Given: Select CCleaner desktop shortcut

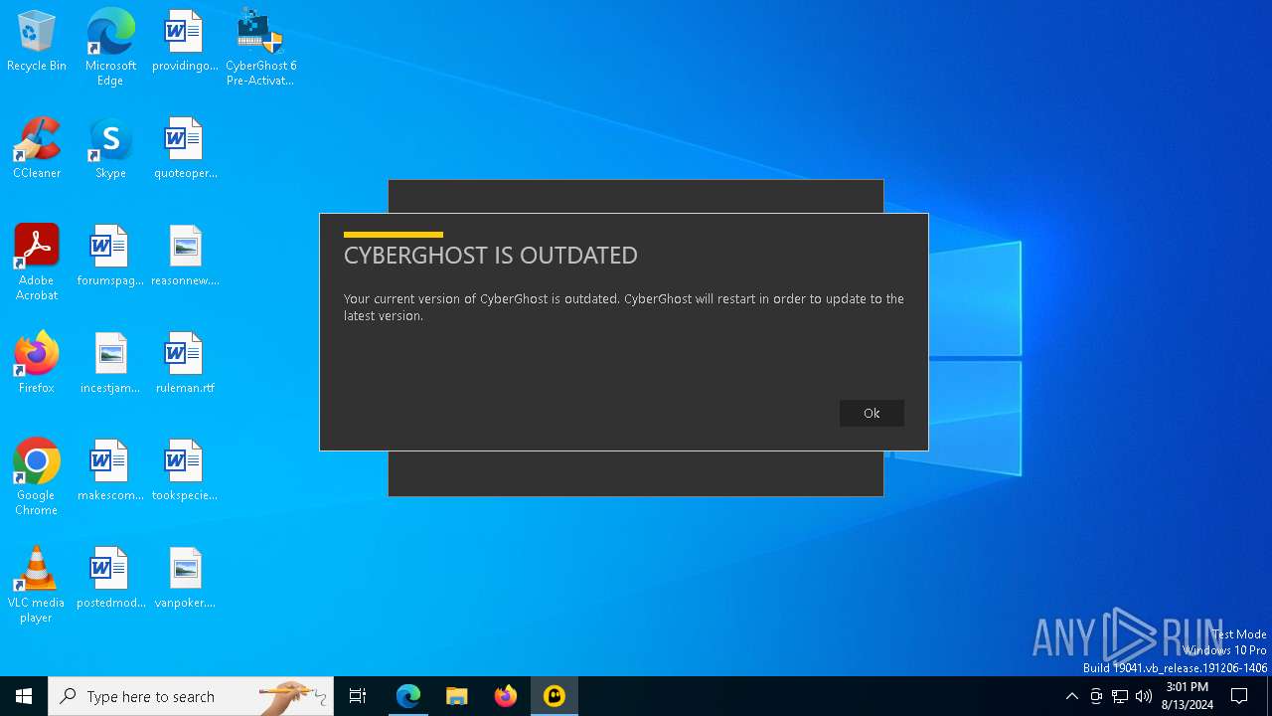Looking at the screenshot, I should tap(37, 149).
